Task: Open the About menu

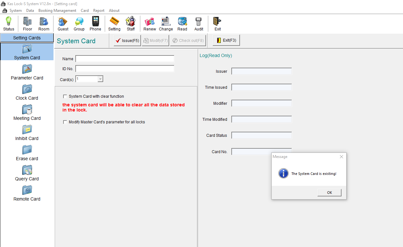Action: coord(114,11)
